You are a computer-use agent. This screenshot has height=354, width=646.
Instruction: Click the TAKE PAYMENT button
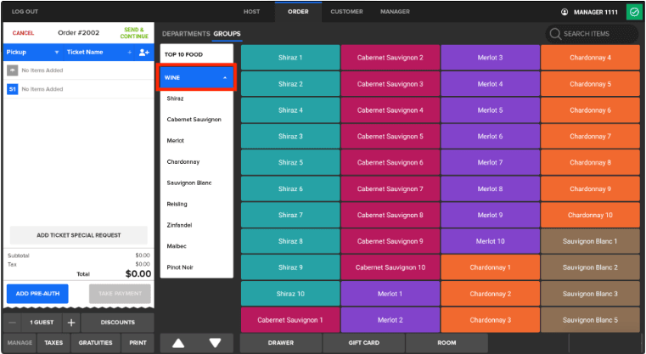coord(120,294)
